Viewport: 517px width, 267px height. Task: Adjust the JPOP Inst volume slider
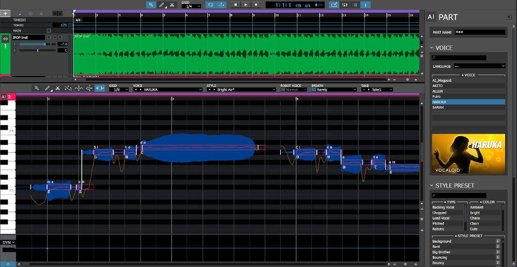37,44
